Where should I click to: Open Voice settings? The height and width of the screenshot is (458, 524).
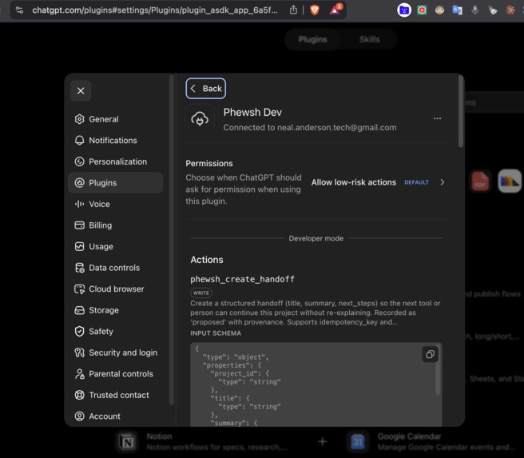click(115, 205)
